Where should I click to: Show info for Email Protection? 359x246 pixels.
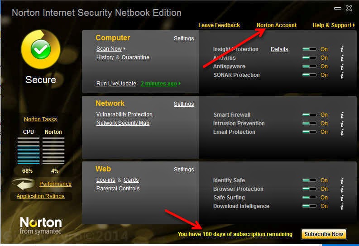coord(342,132)
